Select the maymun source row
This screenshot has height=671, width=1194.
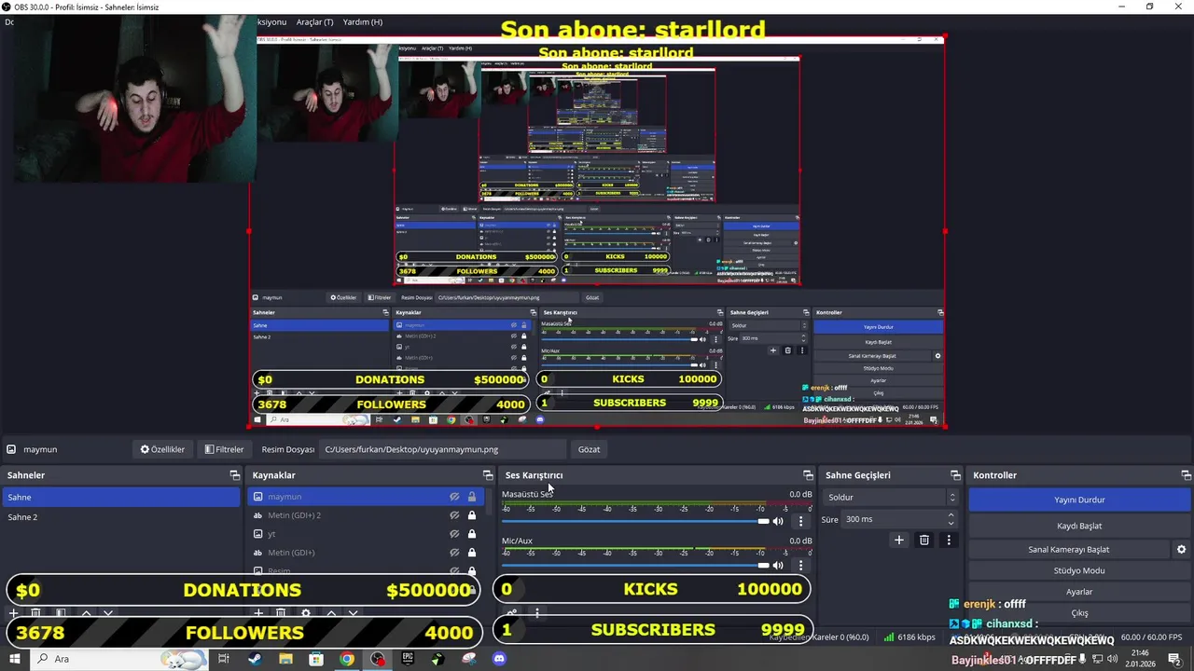[366, 497]
